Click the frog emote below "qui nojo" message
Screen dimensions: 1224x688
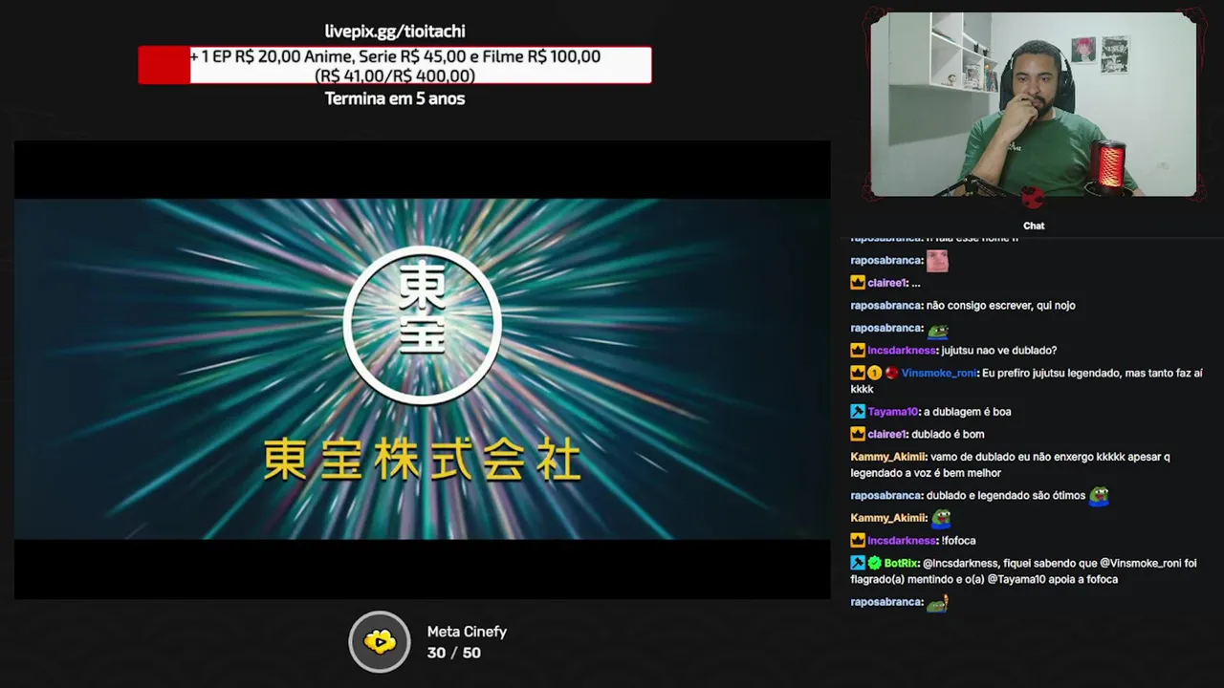pos(937,330)
